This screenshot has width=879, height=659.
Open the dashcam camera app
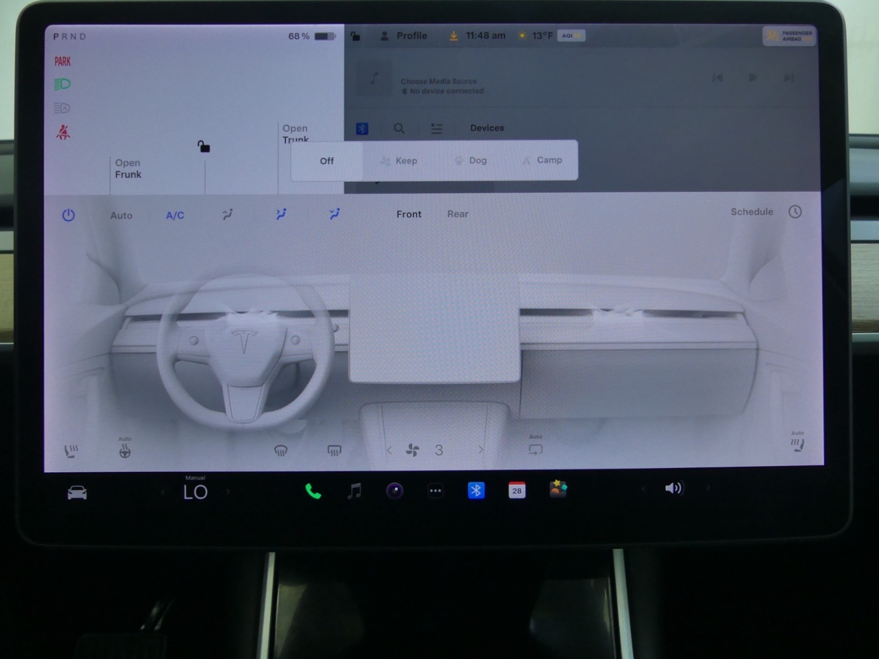point(395,491)
